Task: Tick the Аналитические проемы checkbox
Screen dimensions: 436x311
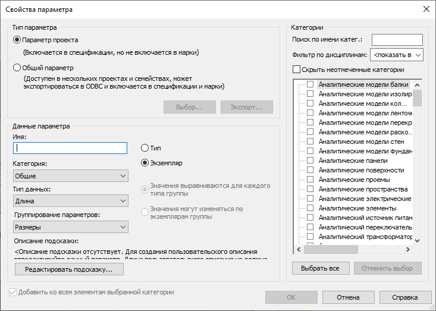Action: pos(310,180)
